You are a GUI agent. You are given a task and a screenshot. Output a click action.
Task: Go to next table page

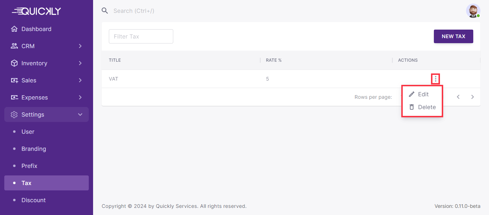pyautogui.click(x=473, y=97)
